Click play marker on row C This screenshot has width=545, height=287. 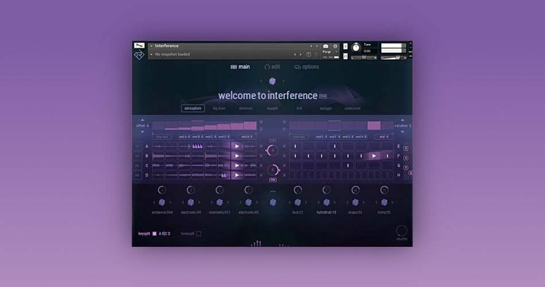(x=237, y=165)
